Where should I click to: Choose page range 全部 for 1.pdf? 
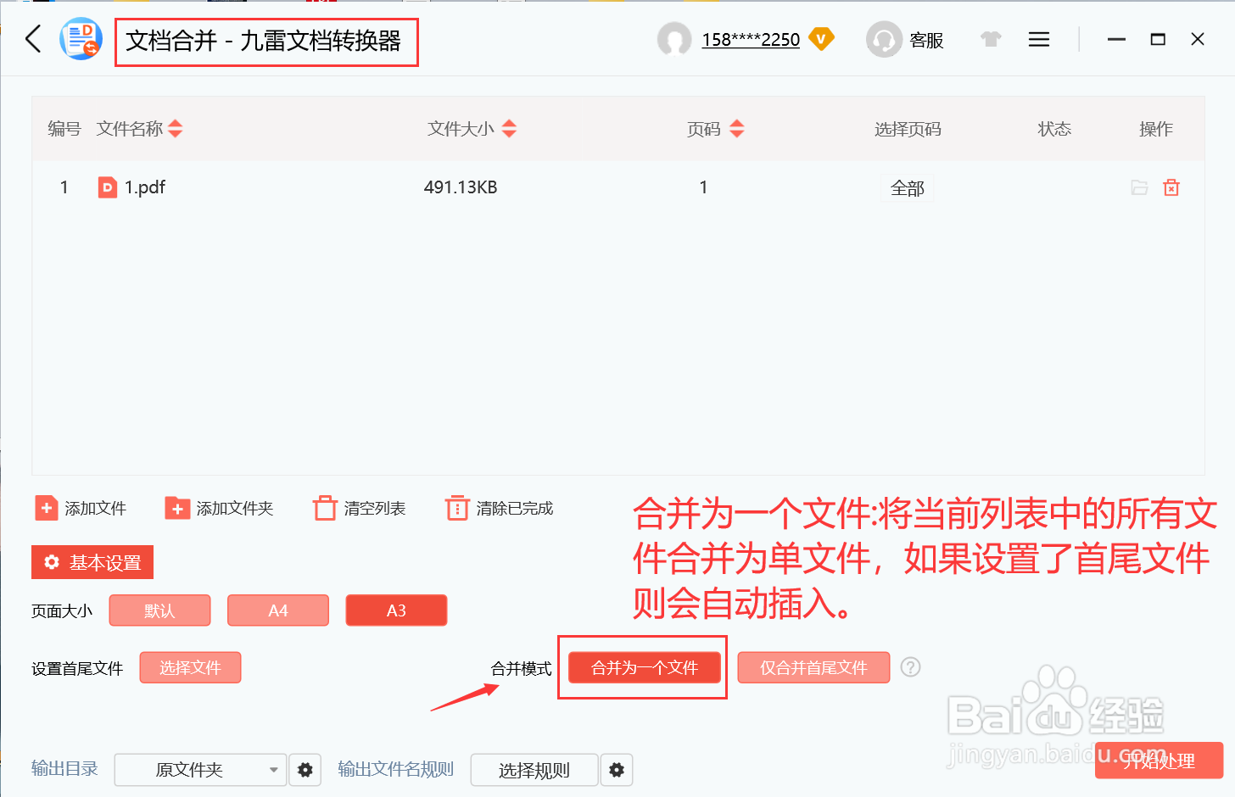tap(908, 188)
